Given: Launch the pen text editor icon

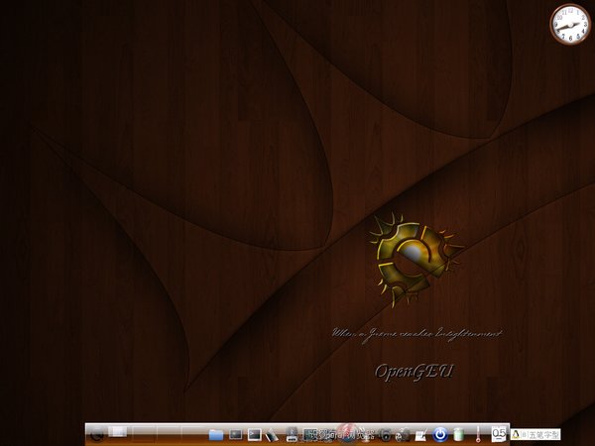Looking at the screenshot, I should pyautogui.click(x=272, y=435).
